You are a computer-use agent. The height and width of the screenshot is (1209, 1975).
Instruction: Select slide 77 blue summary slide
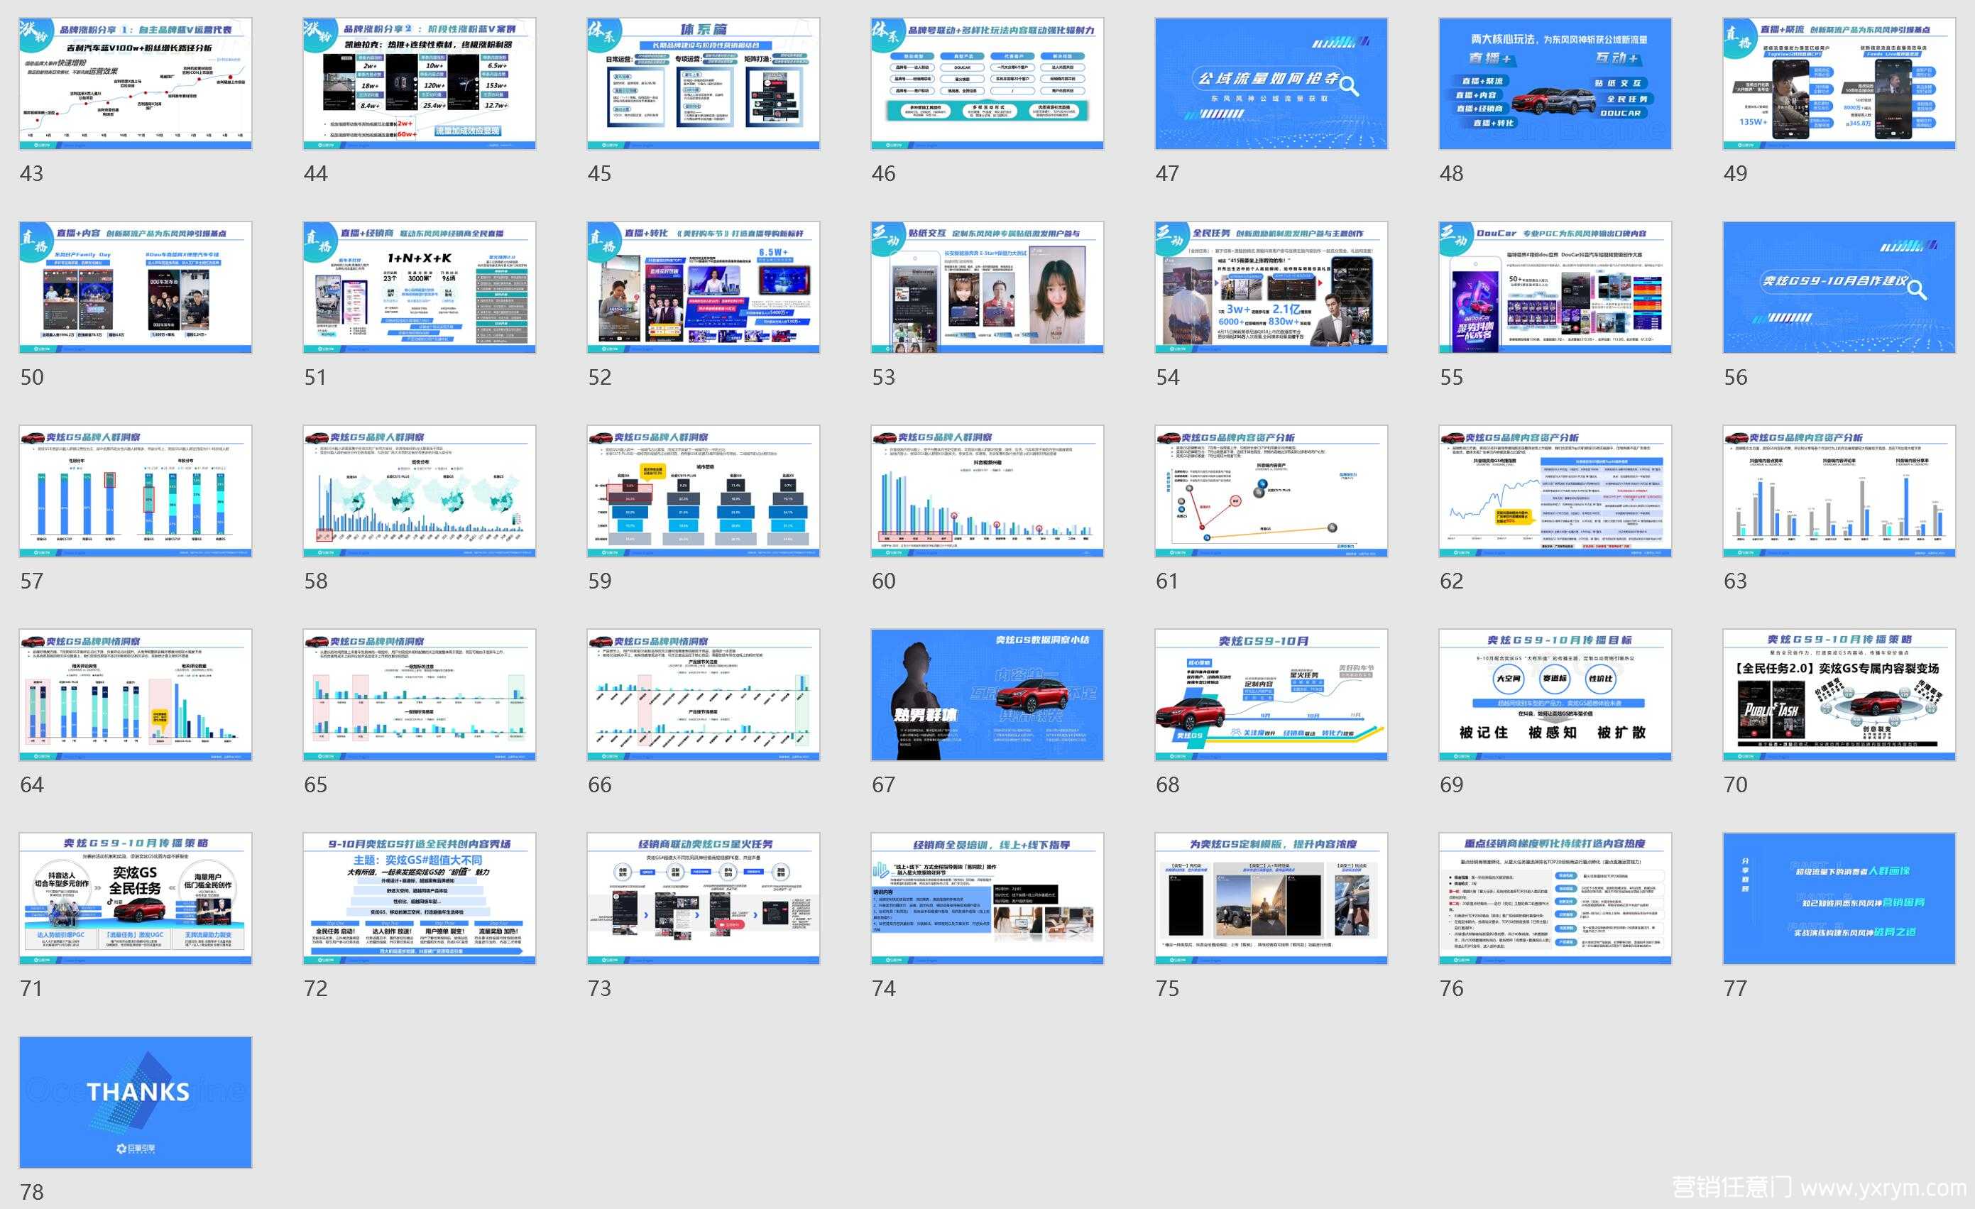(1839, 898)
